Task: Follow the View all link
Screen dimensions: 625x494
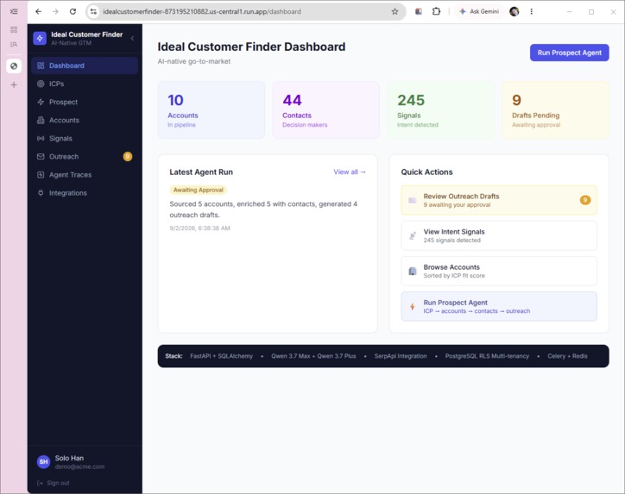Action: (350, 172)
